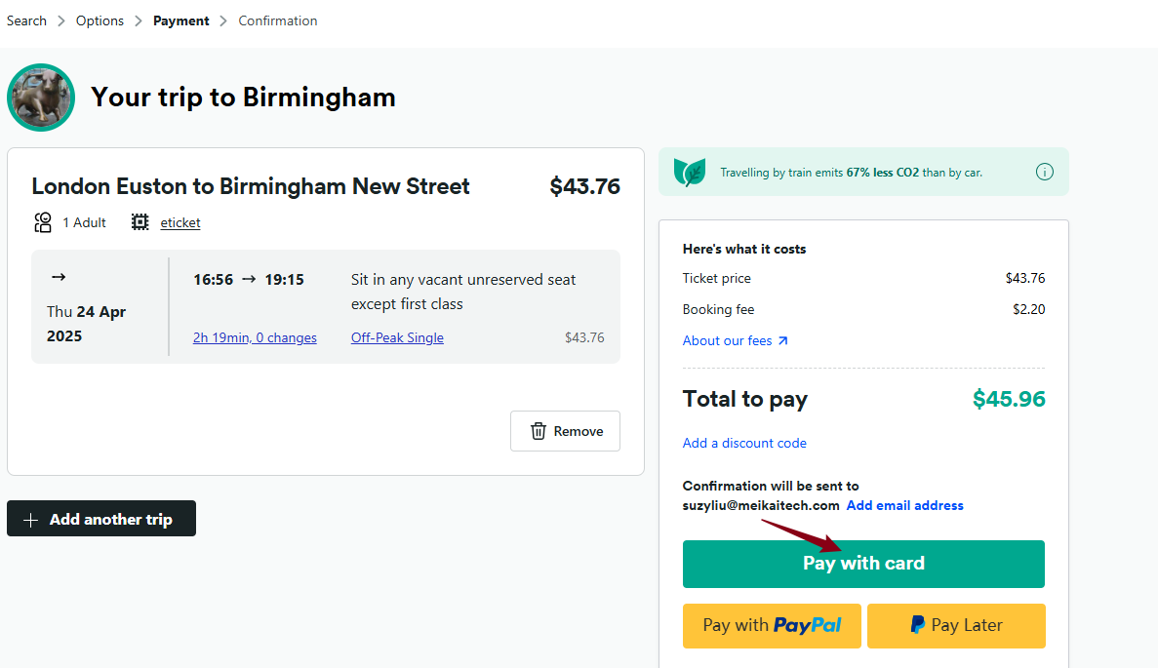The height and width of the screenshot is (668, 1158).
Task: Click the outbound arrow icon in journey card
Action: tap(59, 278)
